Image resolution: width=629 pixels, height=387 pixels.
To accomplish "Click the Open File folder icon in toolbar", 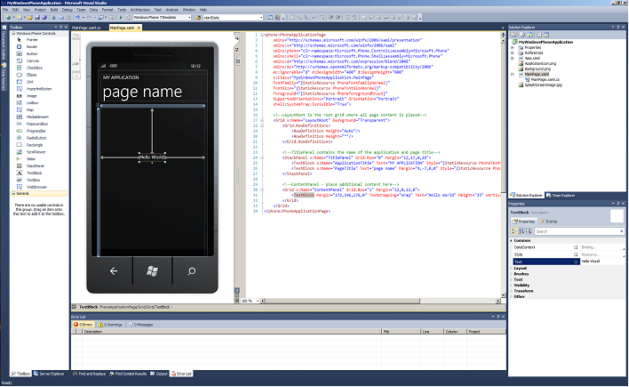I will pyautogui.click(x=30, y=18).
